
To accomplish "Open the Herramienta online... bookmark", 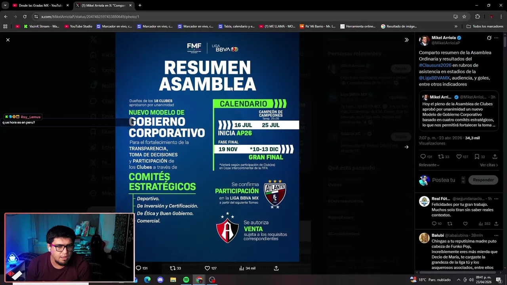I will tap(358, 27).
